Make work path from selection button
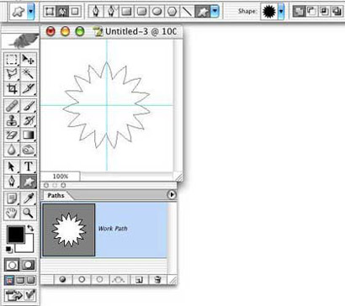This screenshot has width=345, height=306. coord(118,279)
